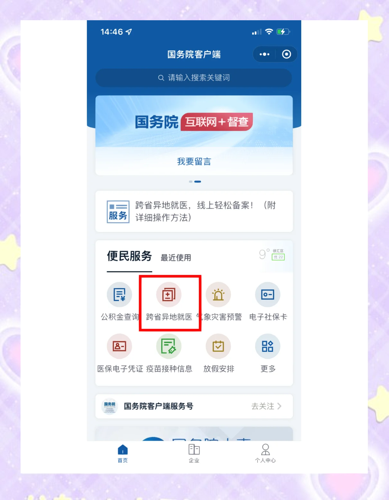
Task: Open the 公积金查询 service icon
Action: 120,294
